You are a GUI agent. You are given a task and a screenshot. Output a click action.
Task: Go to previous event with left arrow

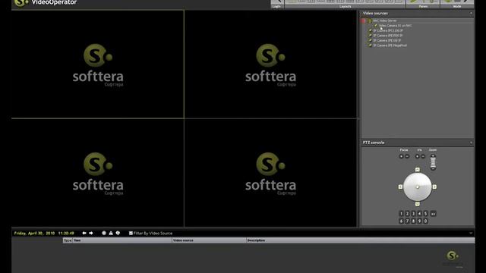tap(84, 233)
